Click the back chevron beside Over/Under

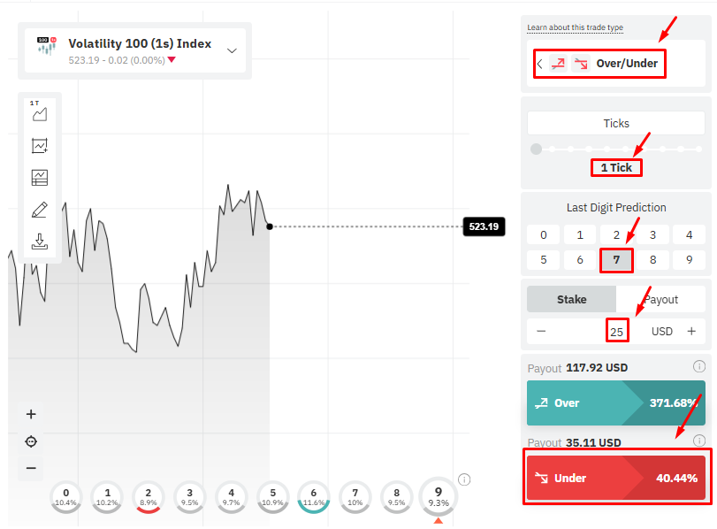click(x=540, y=64)
